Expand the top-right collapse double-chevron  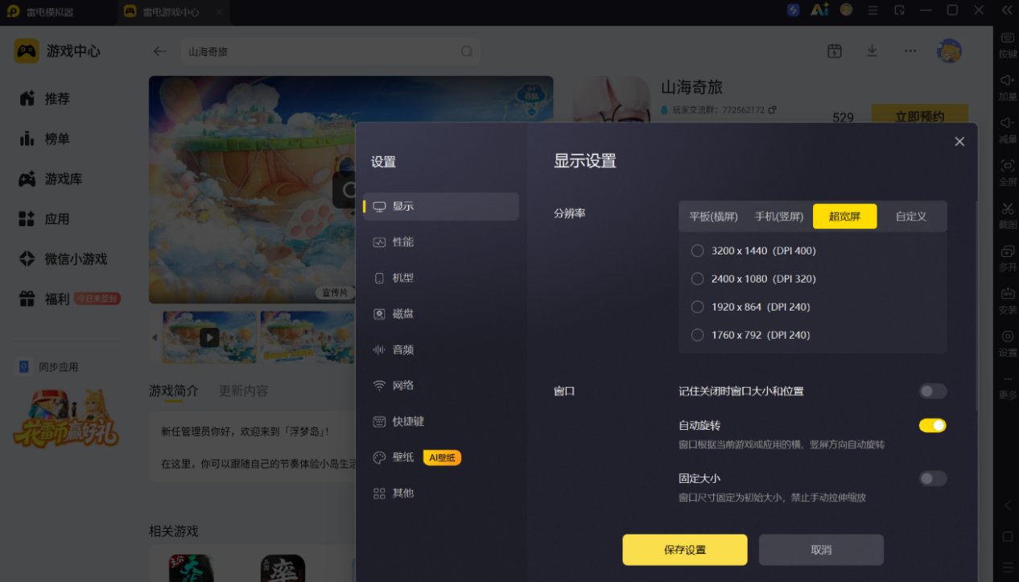tap(1007, 10)
